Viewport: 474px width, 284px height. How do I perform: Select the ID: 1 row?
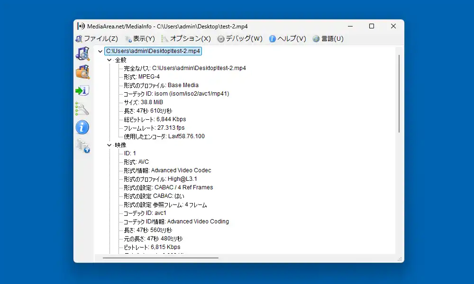[x=130, y=153]
